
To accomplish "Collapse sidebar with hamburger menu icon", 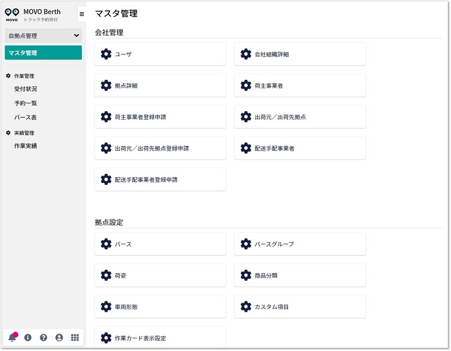I will pyautogui.click(x=82, y=14).
